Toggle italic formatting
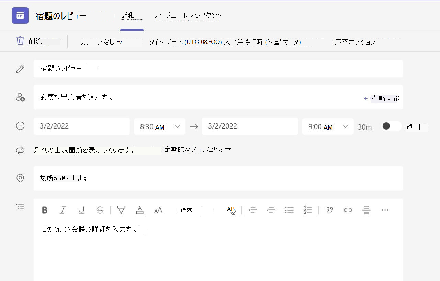Viewport: 440px width, 281px height. pyautogui.click(x=63, y=210)
